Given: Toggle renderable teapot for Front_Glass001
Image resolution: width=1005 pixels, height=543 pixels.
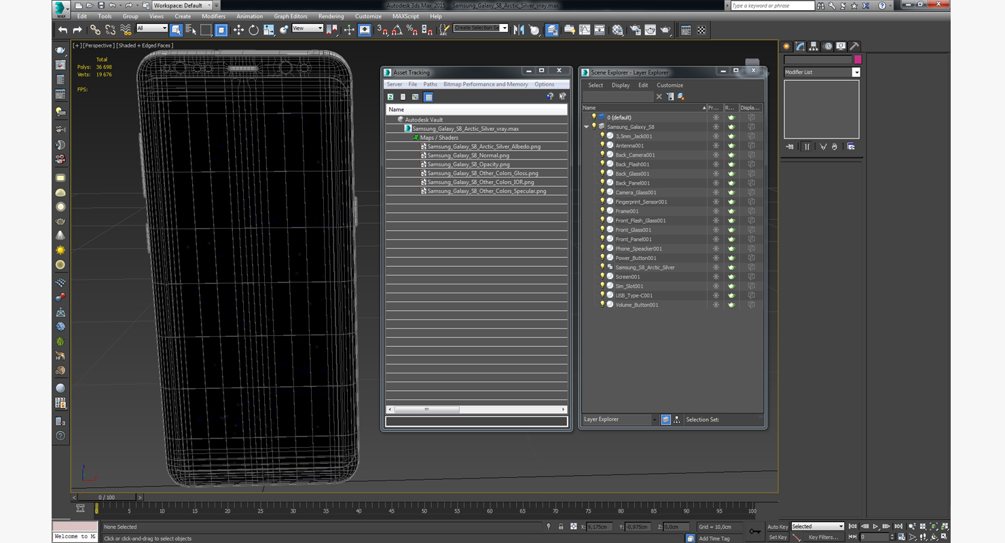Looking at the screenshot, I should click(731, 229).
